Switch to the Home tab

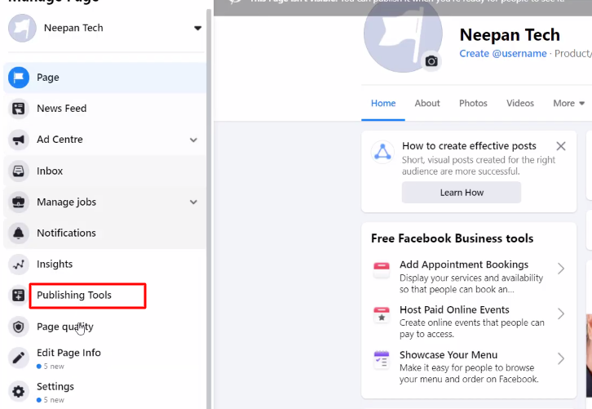[x=382, y=103]
